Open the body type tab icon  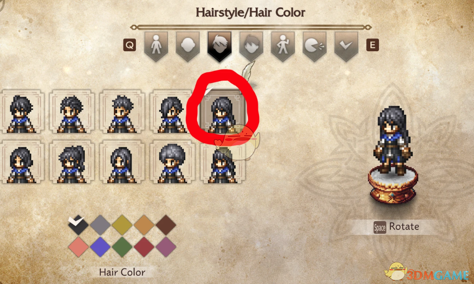pos(156,46)
